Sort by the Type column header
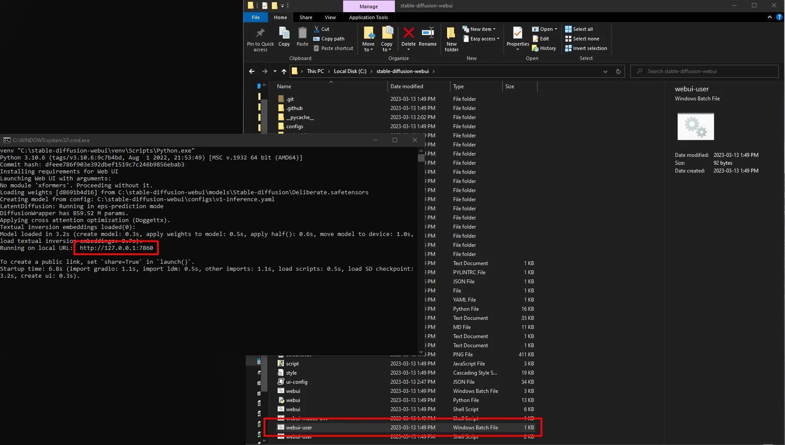Screen dimensions: 785x445 click(476, 86)
